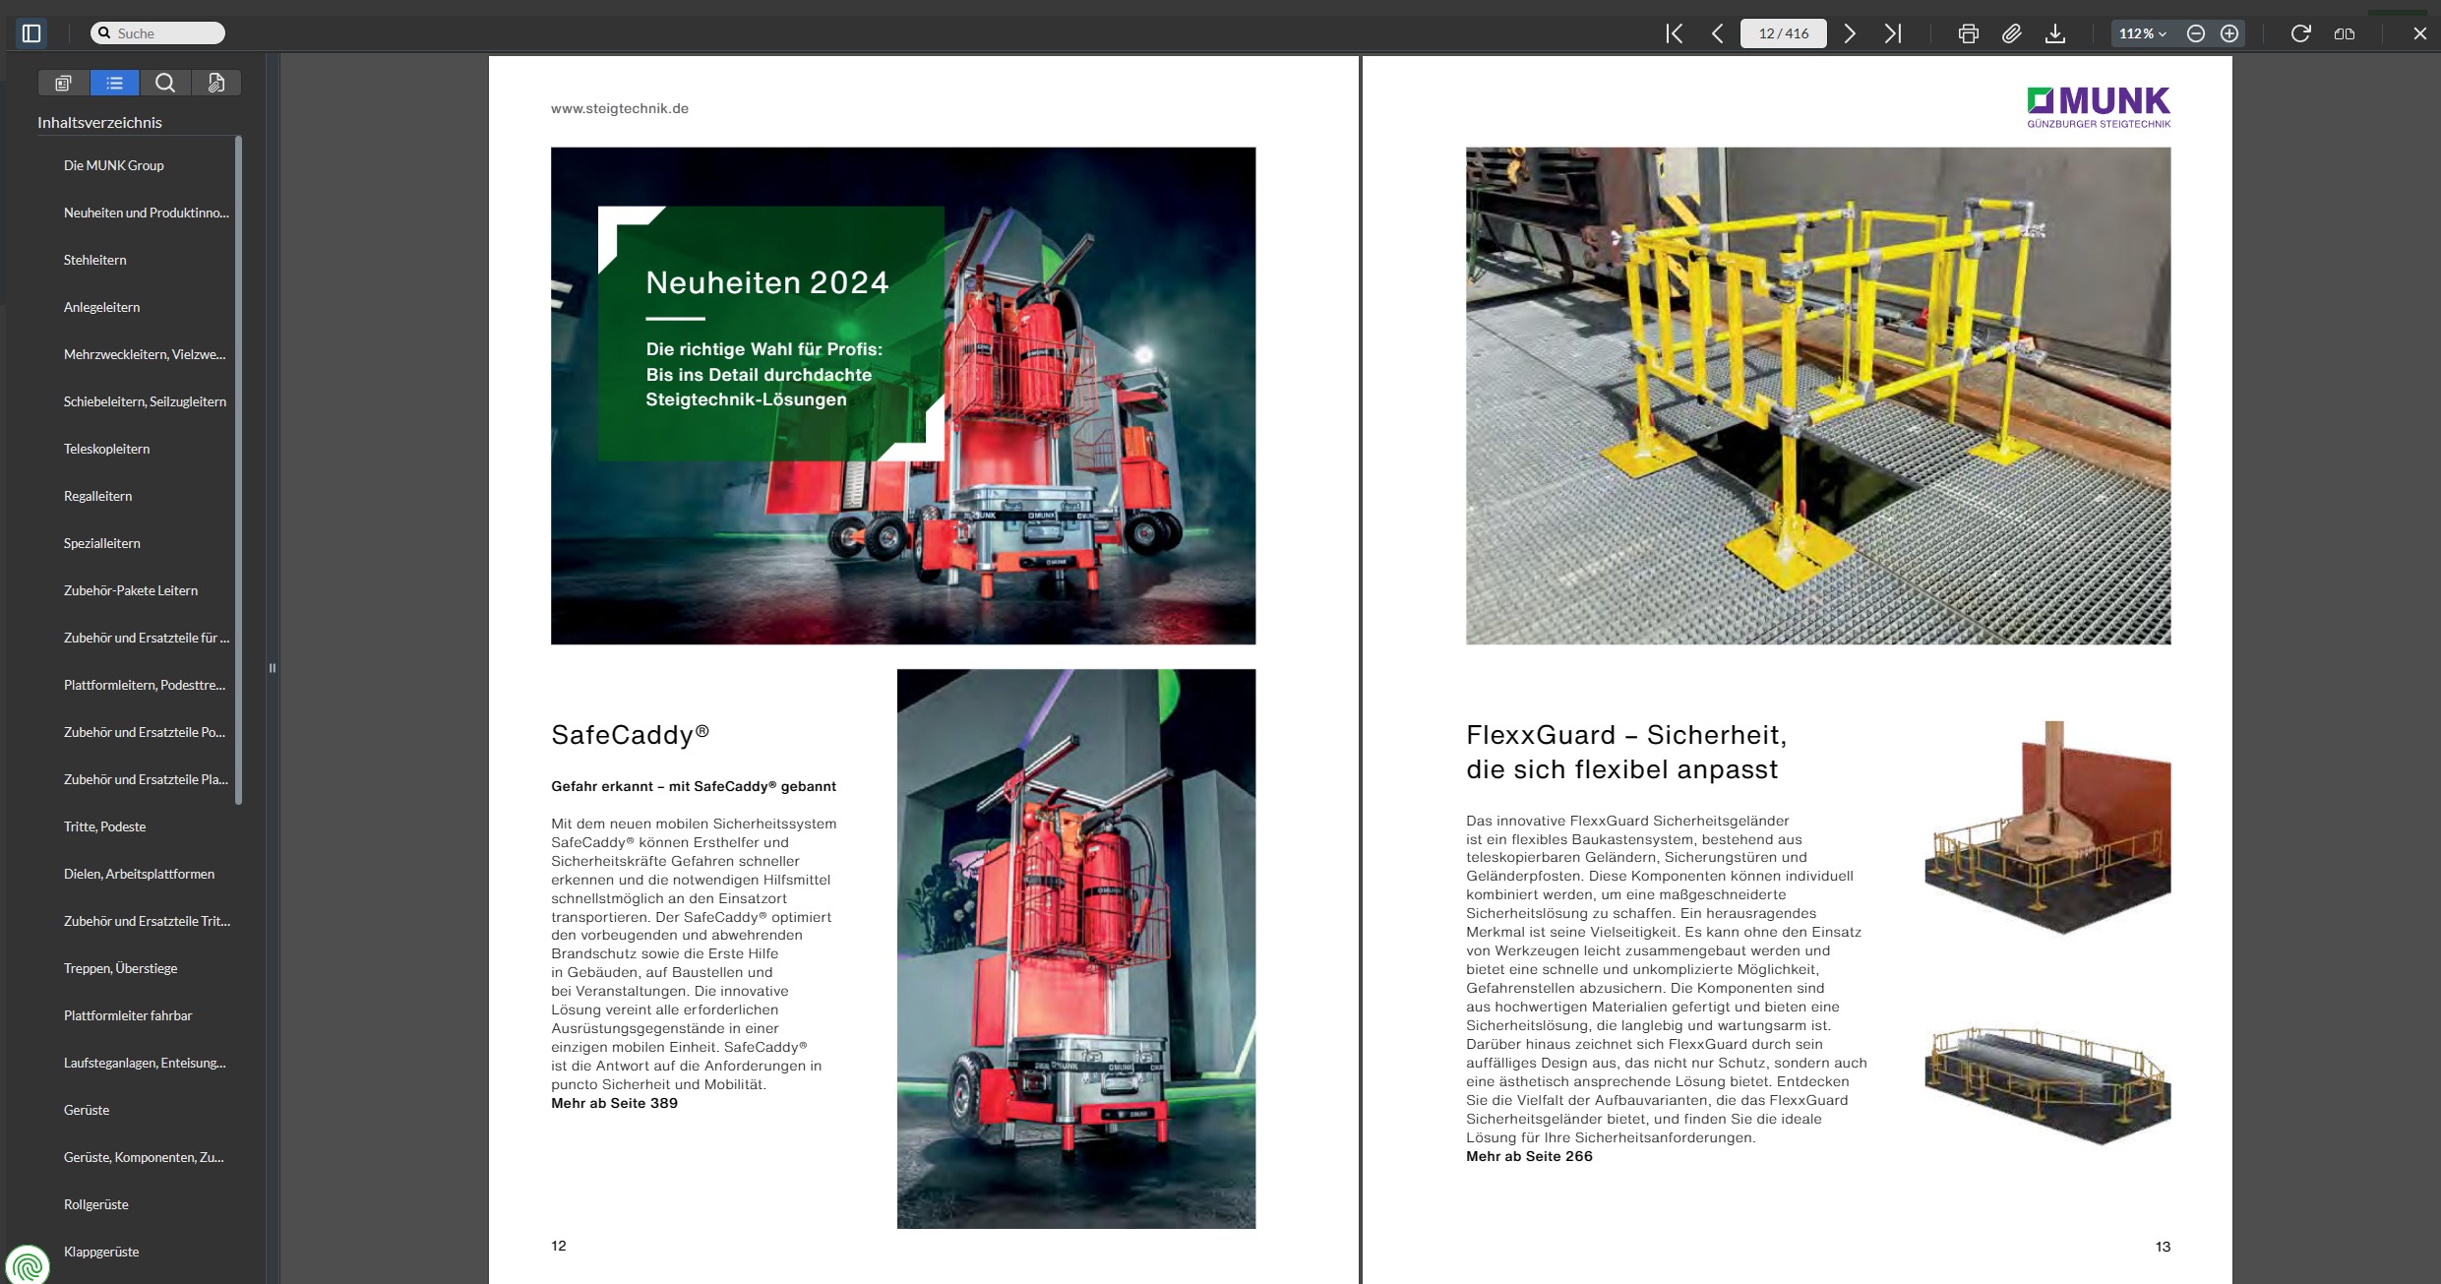Click the SafeCaddy® heading

(630, 735)
